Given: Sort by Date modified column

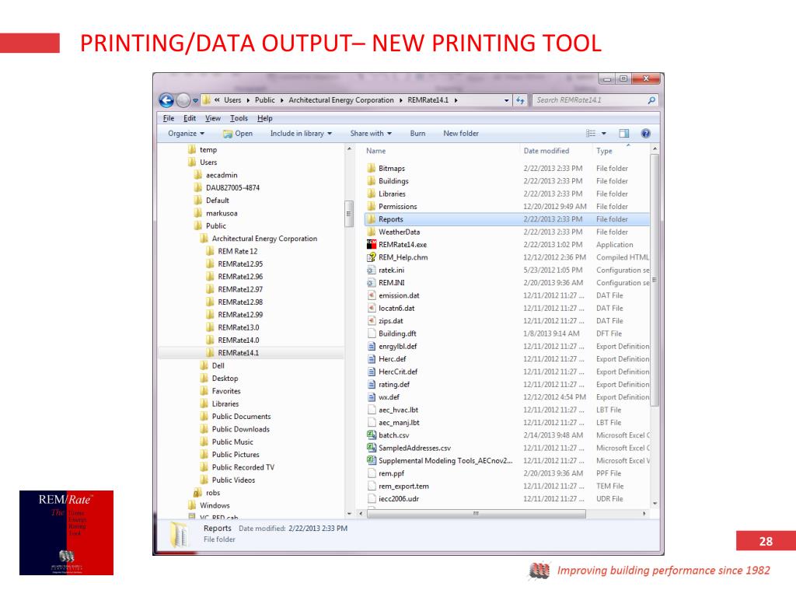Looking at the screenshot, I should (x=546, y=151).
